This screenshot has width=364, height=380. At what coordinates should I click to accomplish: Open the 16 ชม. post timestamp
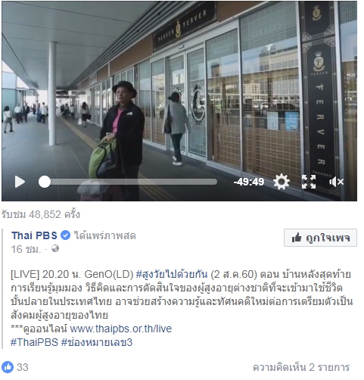26,249
